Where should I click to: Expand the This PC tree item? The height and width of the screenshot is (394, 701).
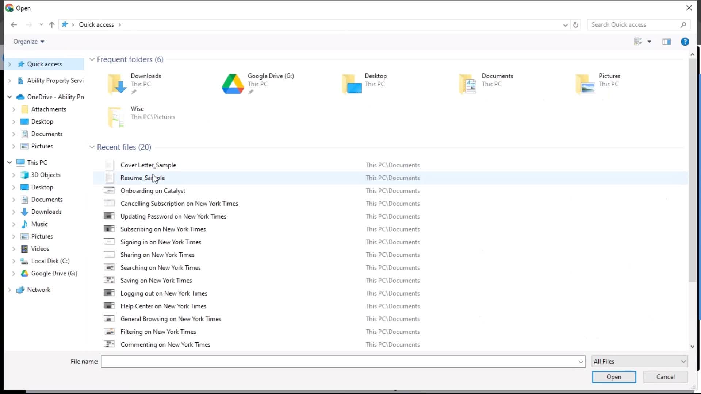9,162
